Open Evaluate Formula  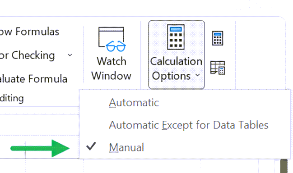[x=34, y=79]
